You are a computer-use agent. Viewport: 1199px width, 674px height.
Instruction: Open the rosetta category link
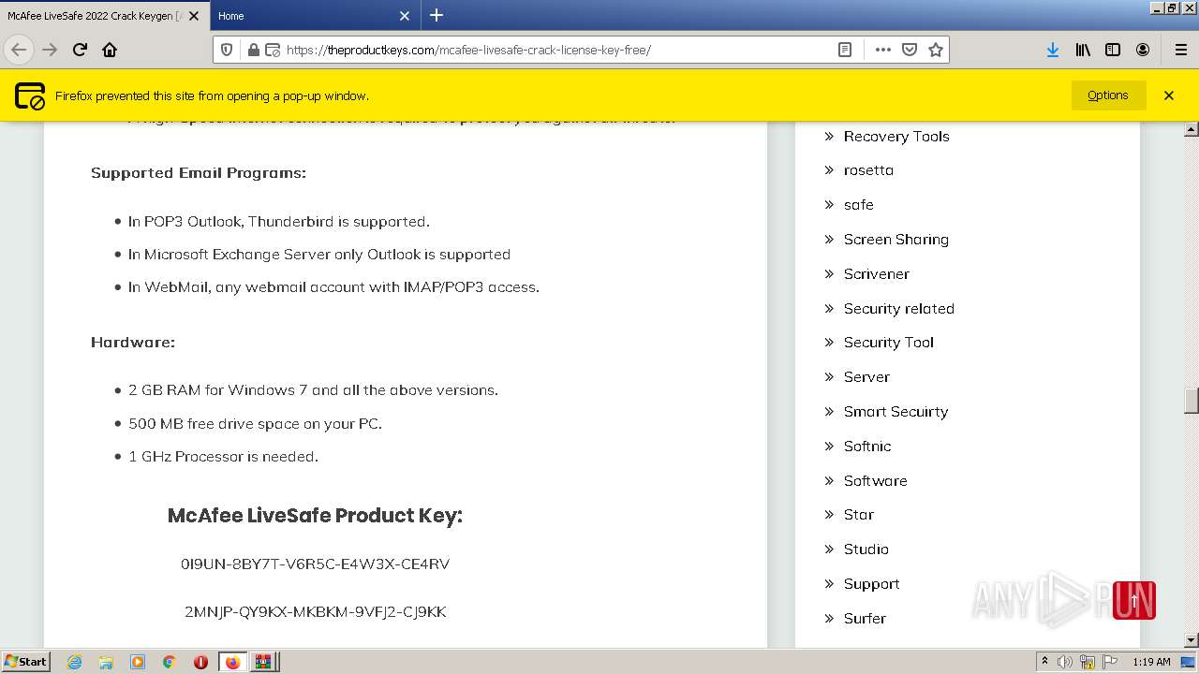(868, 170)
